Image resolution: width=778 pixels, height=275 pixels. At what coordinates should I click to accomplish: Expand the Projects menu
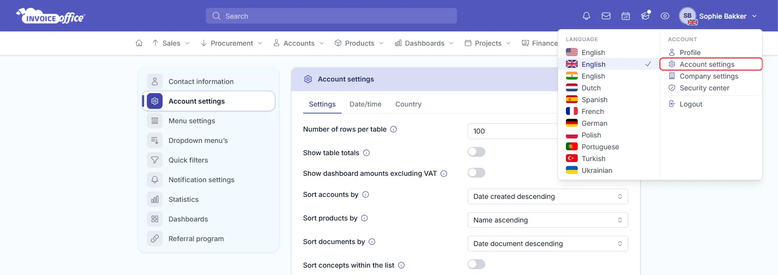click(x=488, y=43)
